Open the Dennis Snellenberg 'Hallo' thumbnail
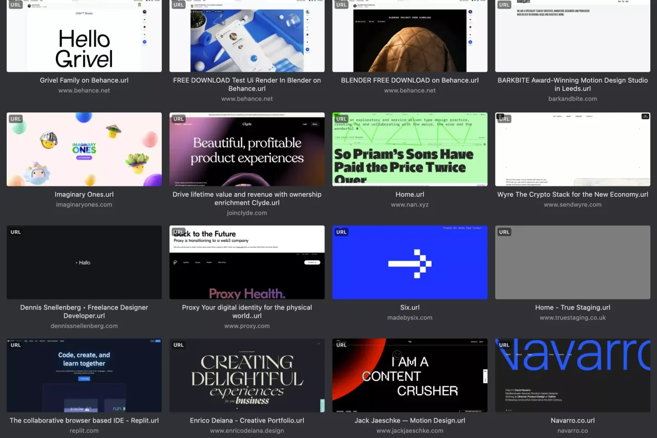Viewport: 657px width, 438px height. point(84,262)
